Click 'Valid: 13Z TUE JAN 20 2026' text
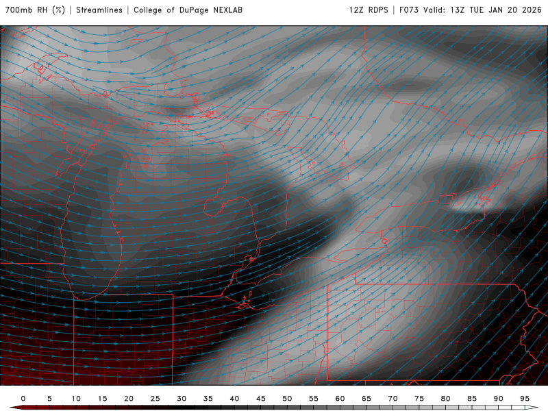The image size is (548, 411). point(483,10)
